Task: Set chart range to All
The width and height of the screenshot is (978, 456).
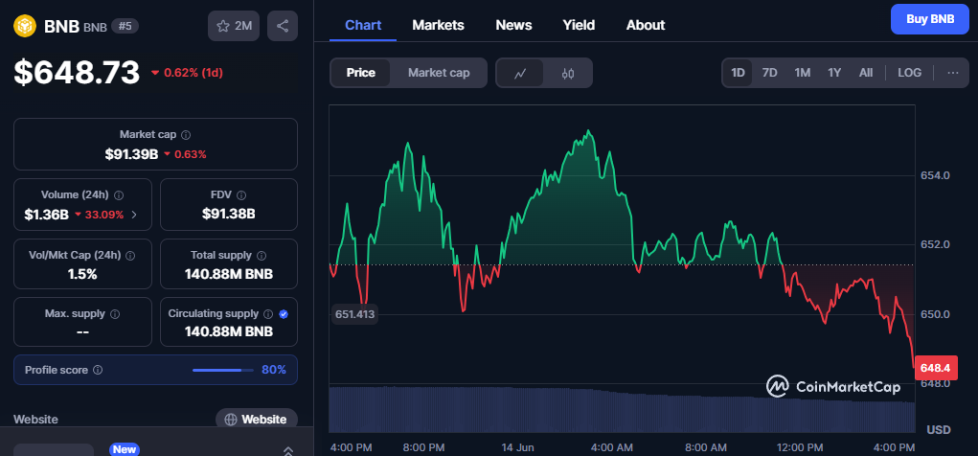Action: click(866, 73)
